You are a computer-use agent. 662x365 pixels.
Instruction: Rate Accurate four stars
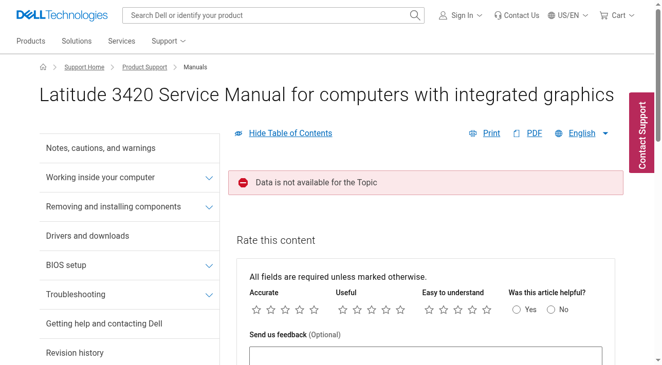(x=300, y=310)
